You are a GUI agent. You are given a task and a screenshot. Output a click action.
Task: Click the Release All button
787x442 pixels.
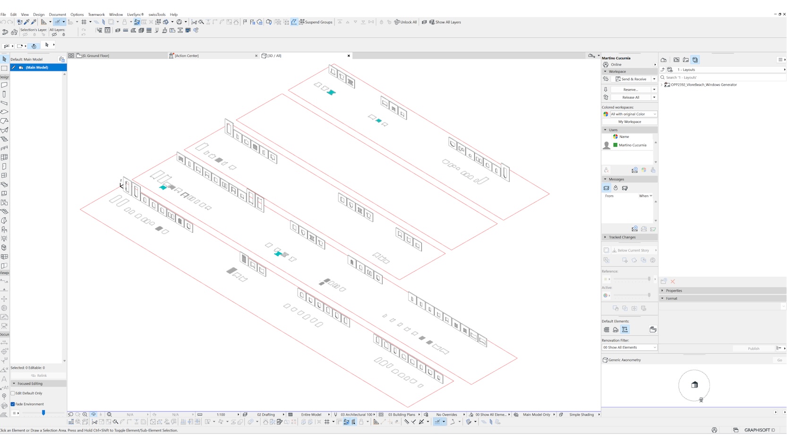[631, 97]
